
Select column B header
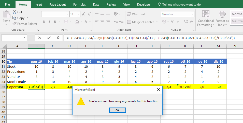36,46
